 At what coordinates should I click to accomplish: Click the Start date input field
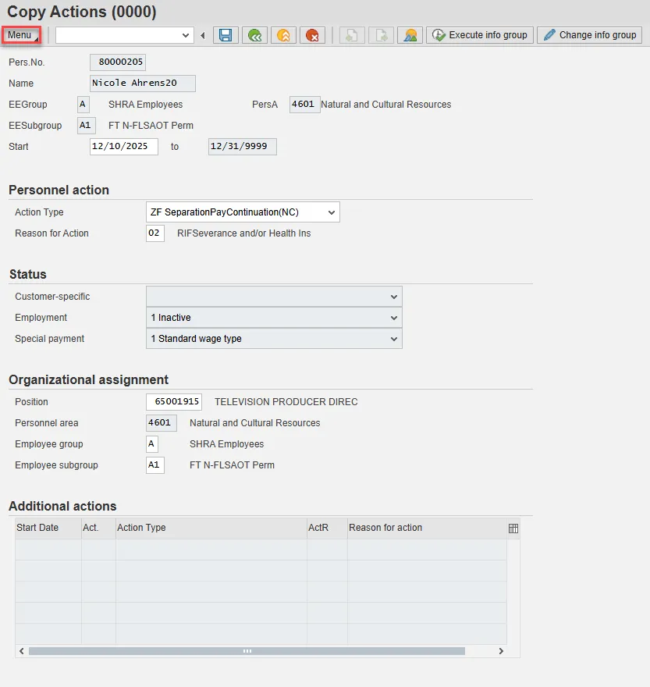[123, 147]
